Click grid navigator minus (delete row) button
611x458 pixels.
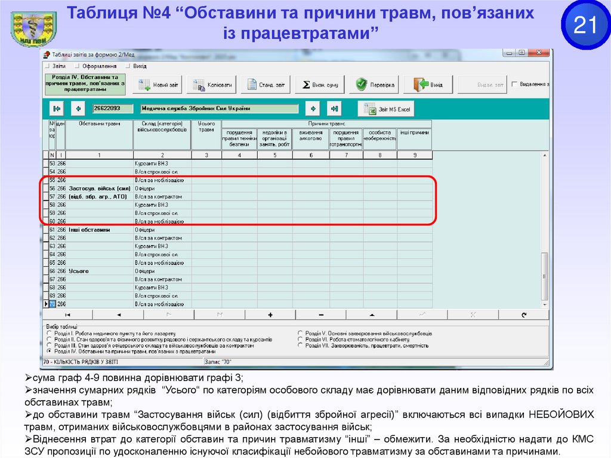tap(321, 315)
